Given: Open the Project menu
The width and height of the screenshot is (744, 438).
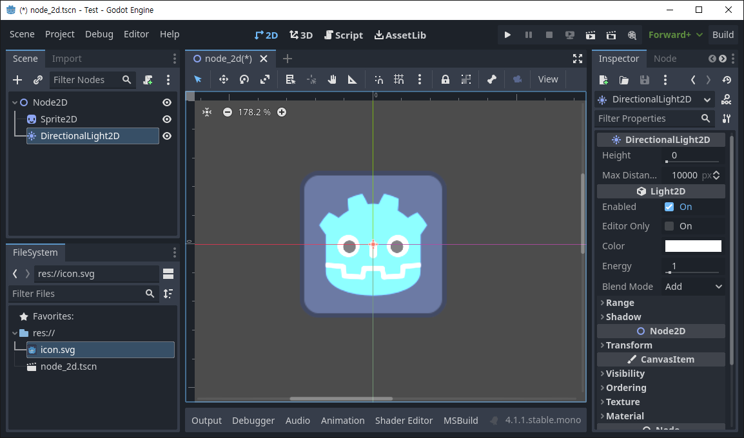Looking at the screenshot, I should pyautogui.click(x=60, y=34).
